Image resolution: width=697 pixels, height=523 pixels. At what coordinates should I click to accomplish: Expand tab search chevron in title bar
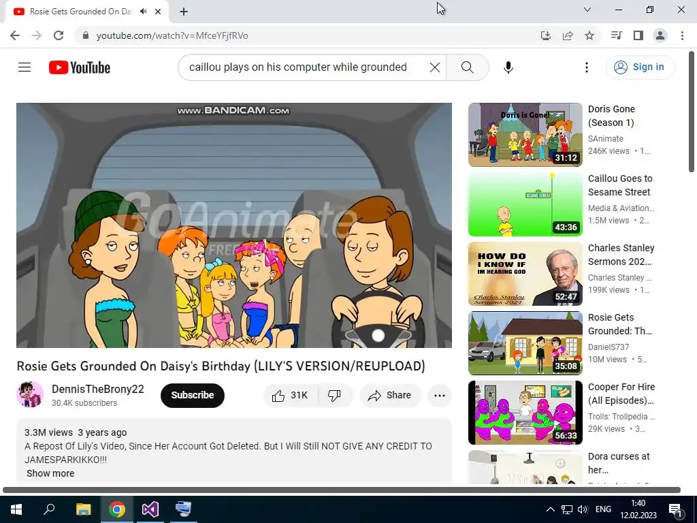(x=587, y=10)
